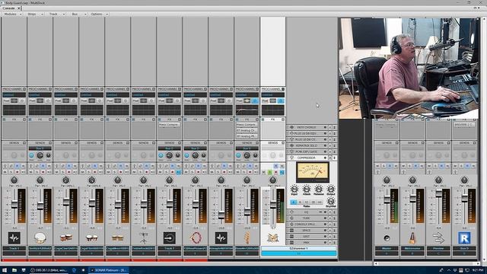Mute Track 1 with its M button
The height and width of the screenshot is (274, 487).
(5, 172)
